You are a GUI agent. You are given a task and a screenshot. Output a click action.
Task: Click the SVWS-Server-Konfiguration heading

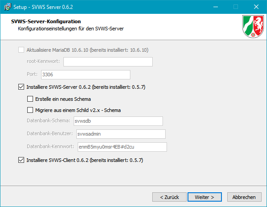(46, 21)
